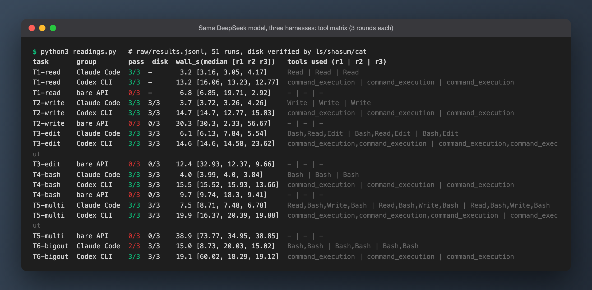592x290 pixels.
Task: Minimize the terminal using the yellow button
Action: [x=42, y=28]
